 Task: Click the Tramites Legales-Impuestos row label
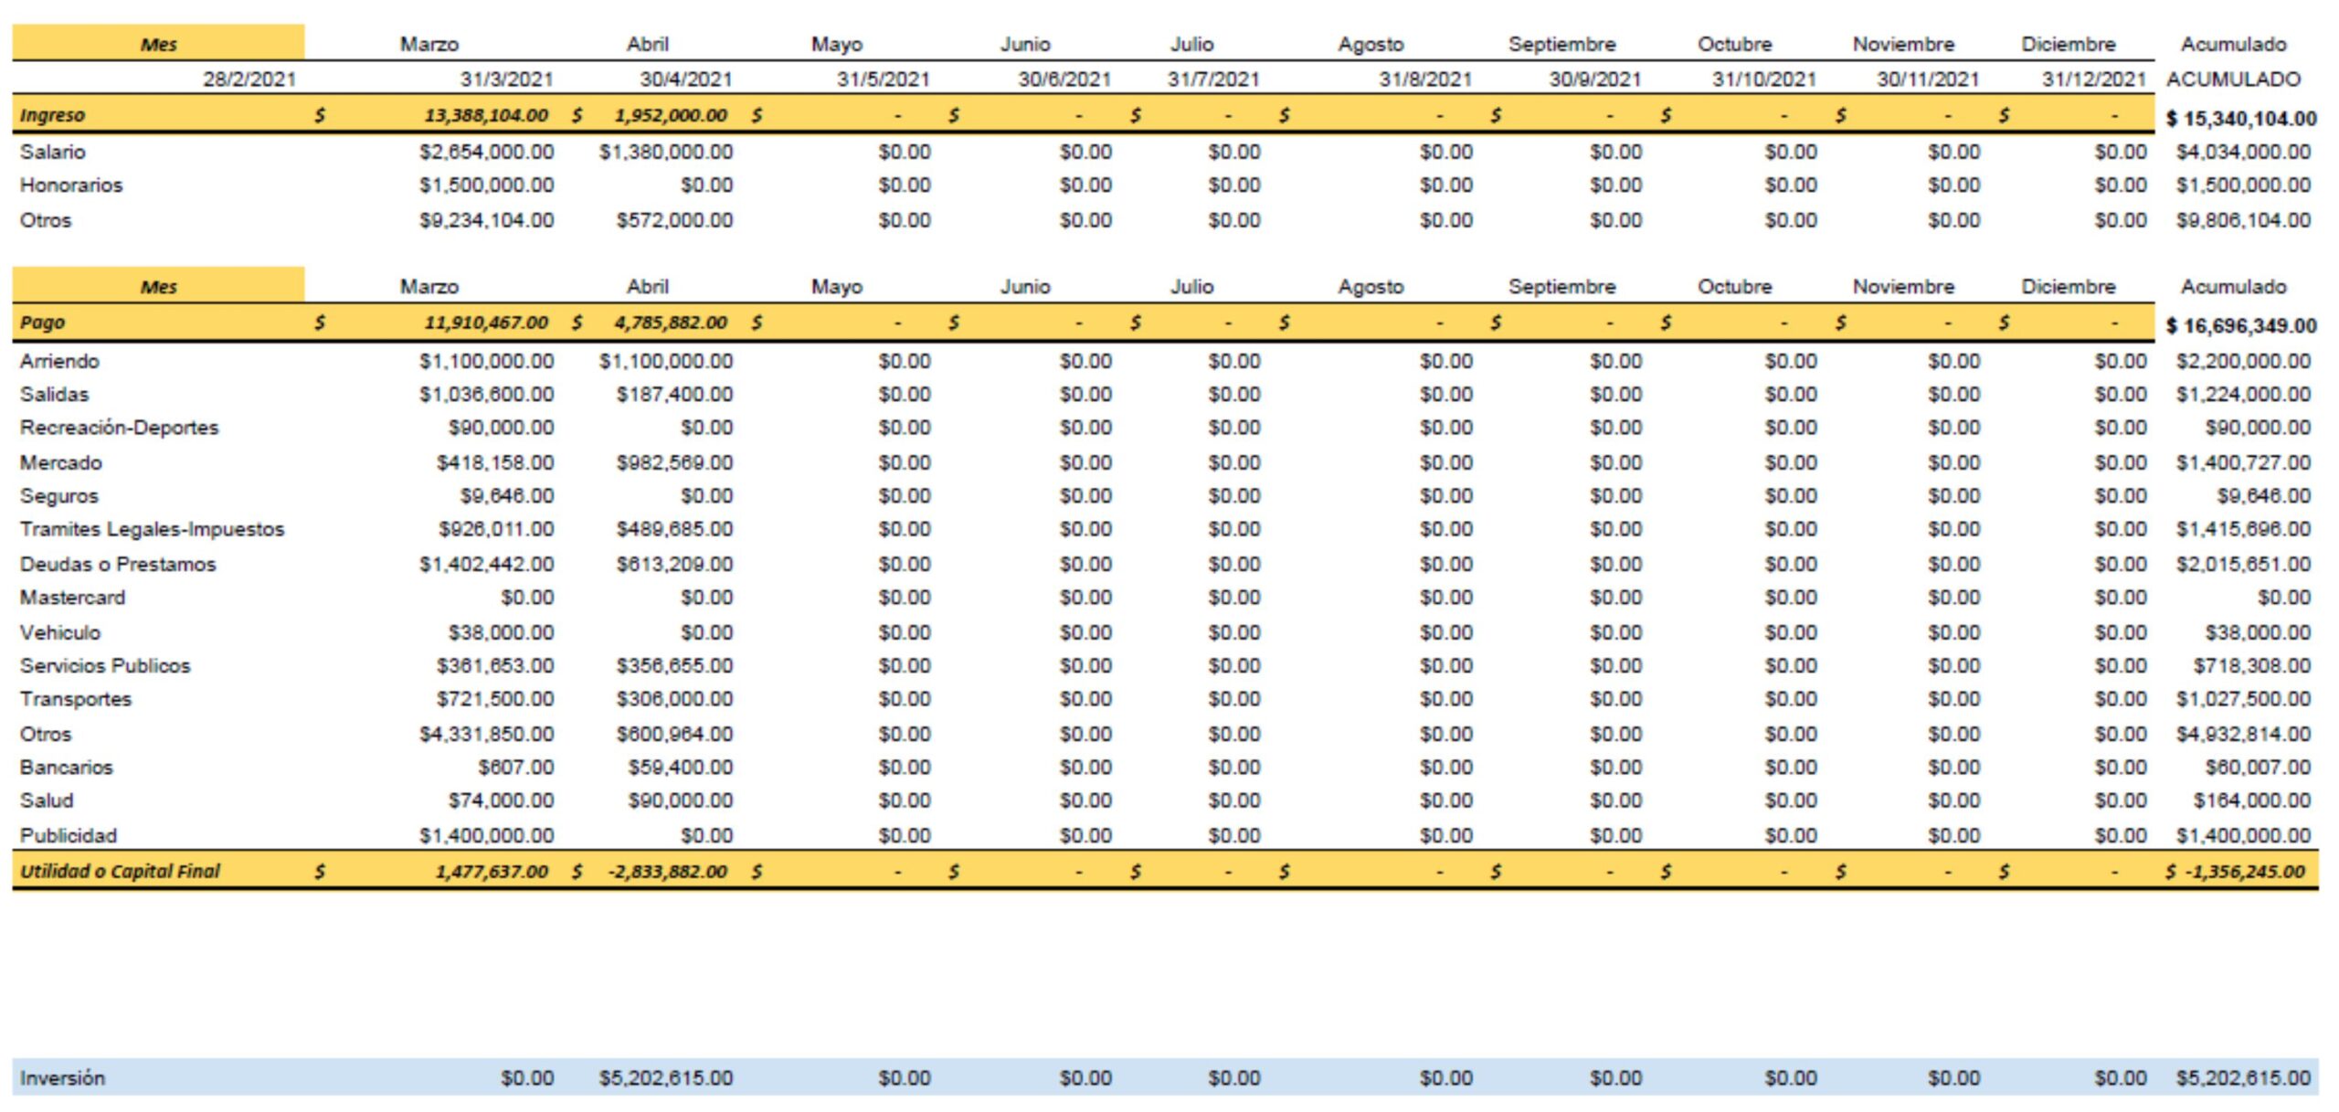(x=152, y=529)
